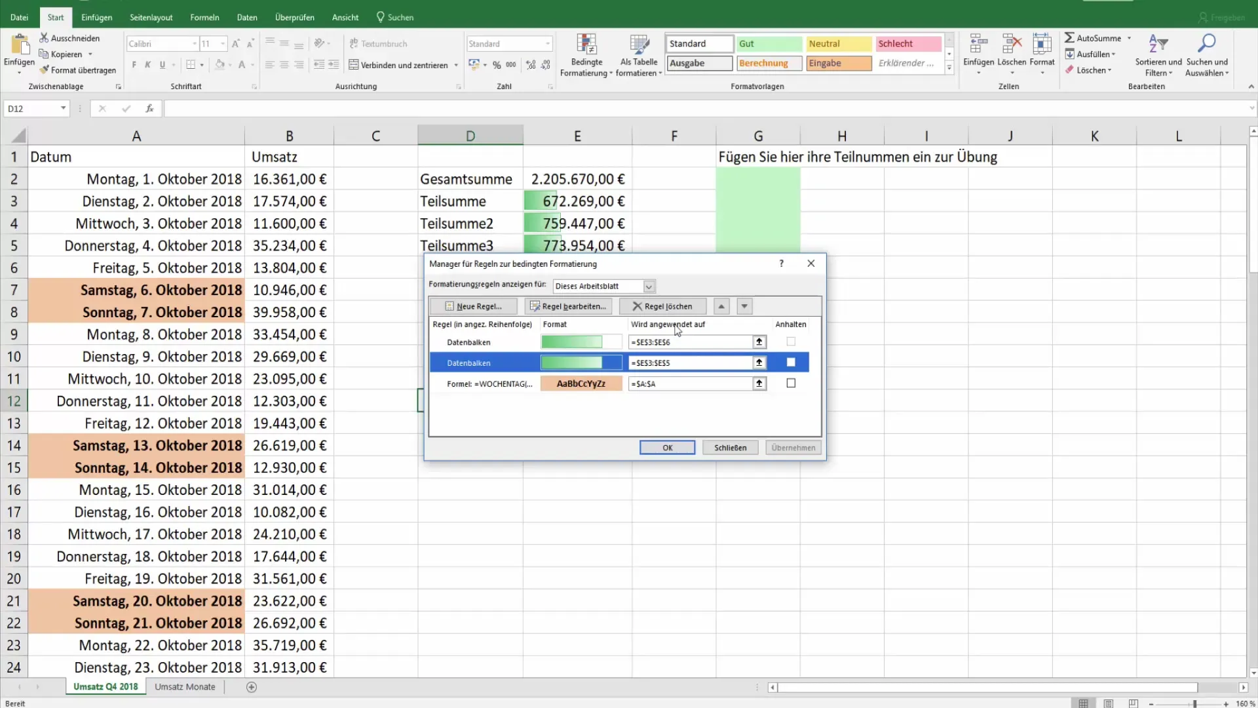Click the Suchen tell-me search box

395,17
